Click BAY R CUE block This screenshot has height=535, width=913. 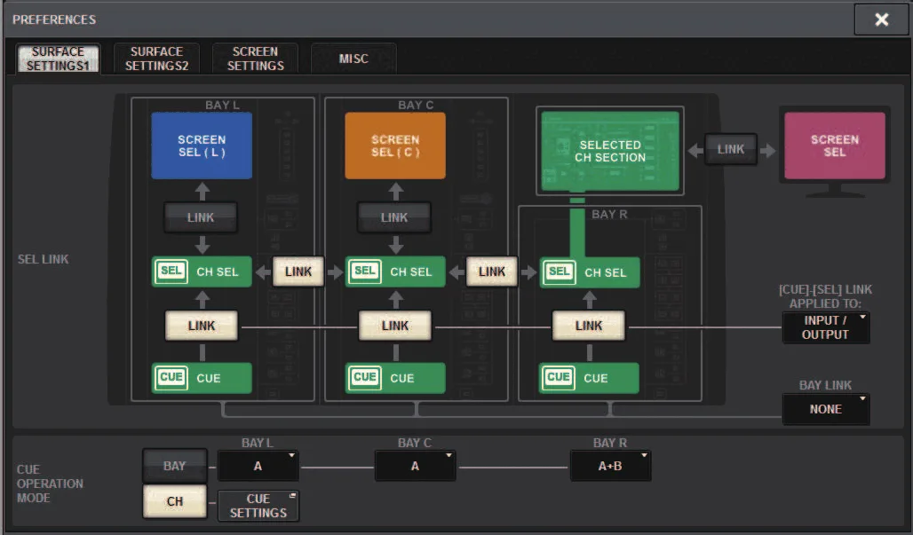[x=589, y=378]
